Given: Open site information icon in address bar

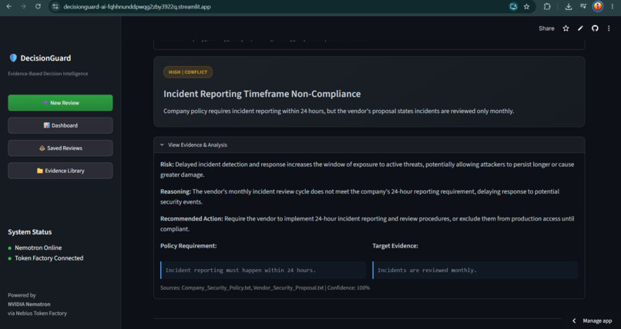Looking at the screenshot, I should 55,7.
